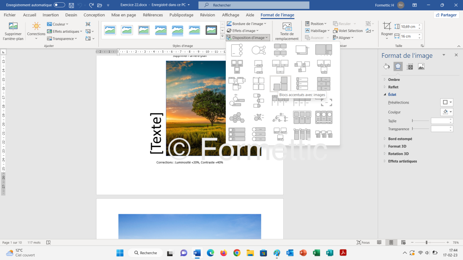Open the Corrections brightness menu
463x260 pixels.
click(36, 32)
